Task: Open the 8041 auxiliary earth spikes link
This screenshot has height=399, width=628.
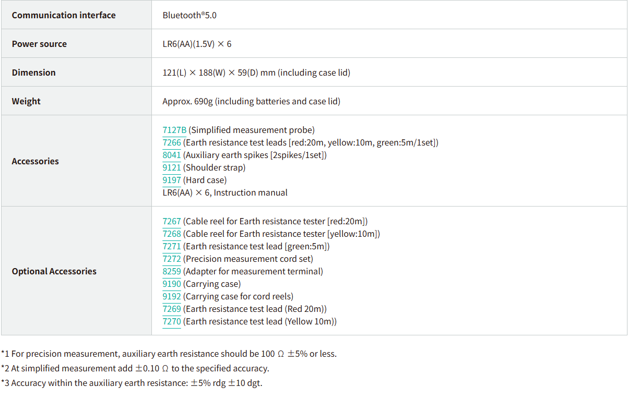Action: click(172, 155)
